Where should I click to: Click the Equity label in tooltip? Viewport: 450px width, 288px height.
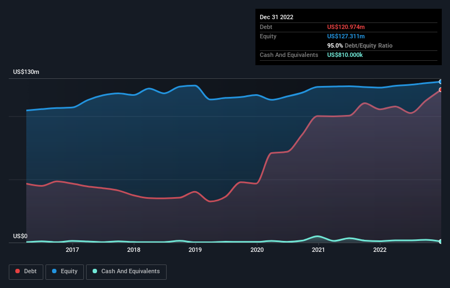tap(268, 36)
